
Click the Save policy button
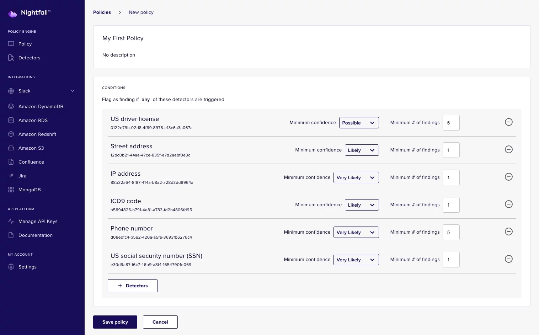(x=115, y=322)
